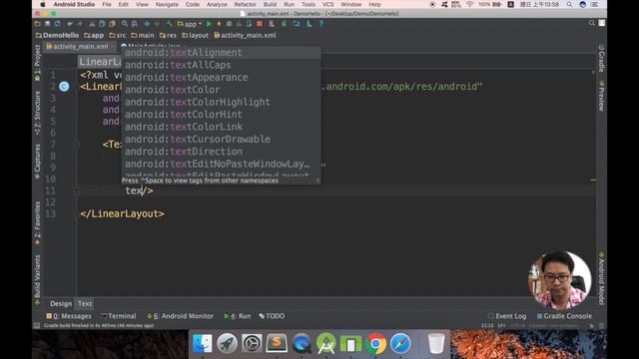Open the Event Log panel
Screen dimensions: 639x359
click(507, 316)
